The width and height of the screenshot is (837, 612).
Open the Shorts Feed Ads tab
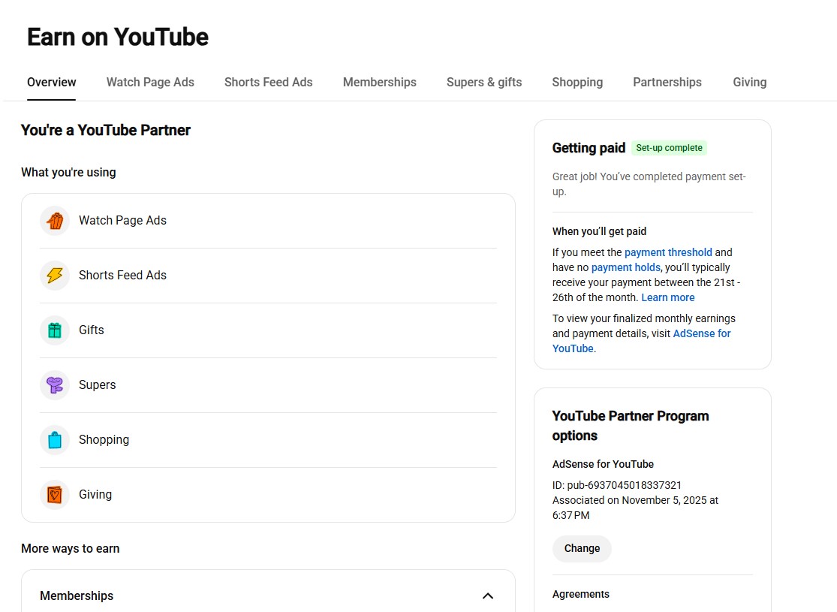(x=269, y=83)
